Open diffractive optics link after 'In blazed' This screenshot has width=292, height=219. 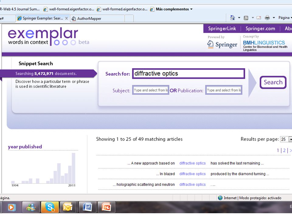click(192, 174)
